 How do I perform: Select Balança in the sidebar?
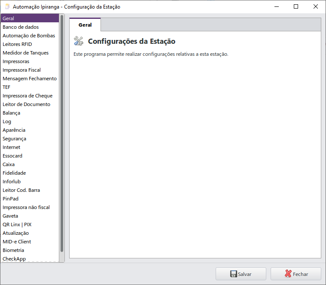[x=30, y=113]
